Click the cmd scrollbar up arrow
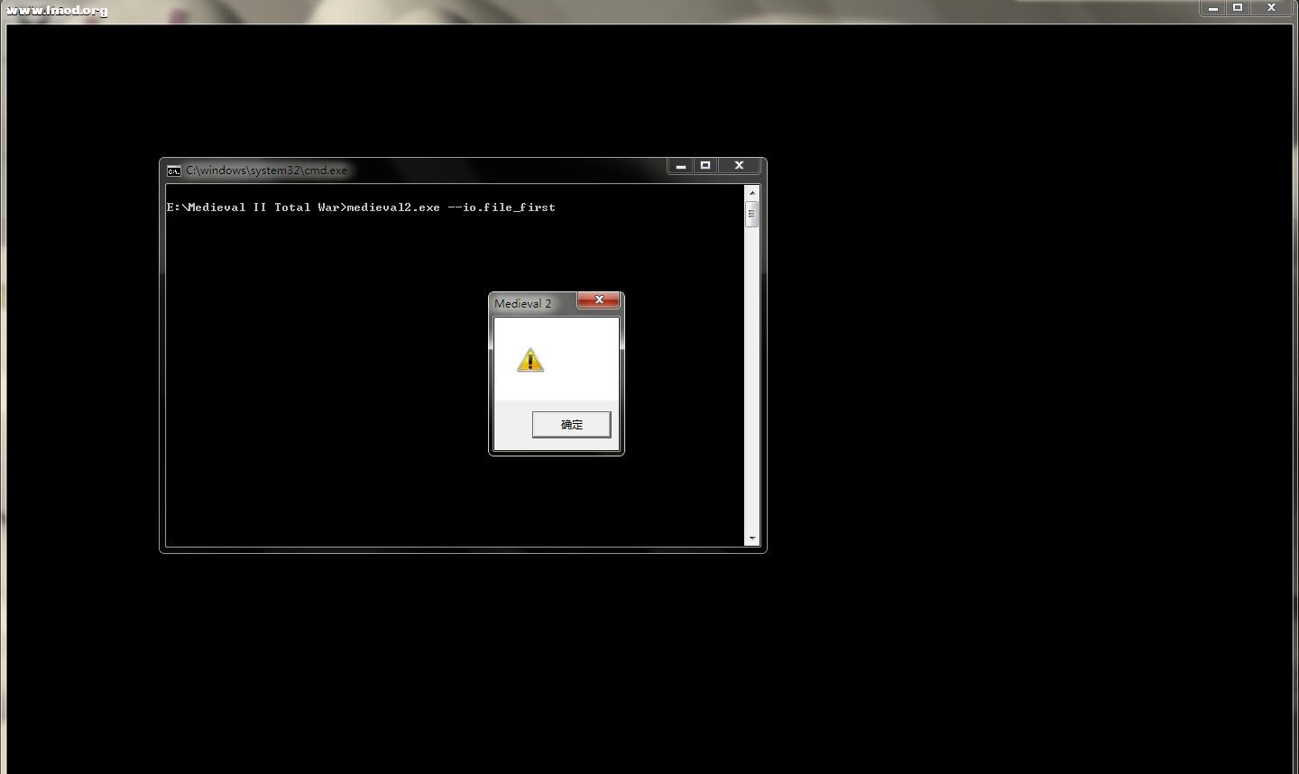The height and width of the screenshot is (774, 1299). point(751,192)
